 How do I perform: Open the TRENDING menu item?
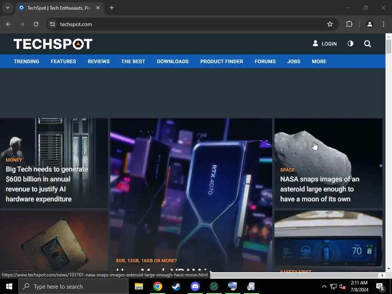26,62
